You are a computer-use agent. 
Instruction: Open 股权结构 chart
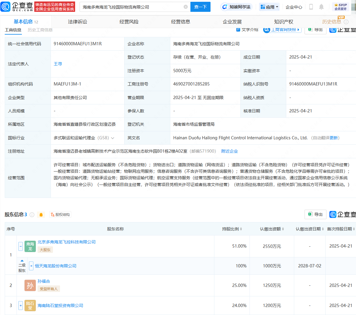60,215
